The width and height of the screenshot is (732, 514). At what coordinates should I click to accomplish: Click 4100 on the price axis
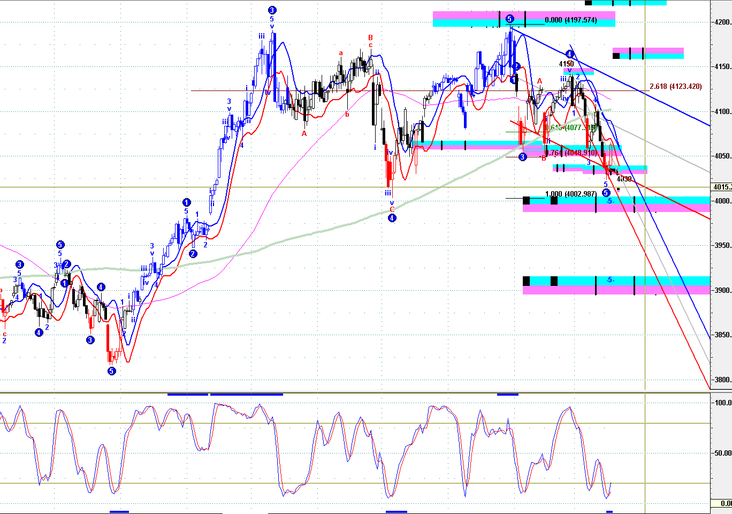(722, 112)
